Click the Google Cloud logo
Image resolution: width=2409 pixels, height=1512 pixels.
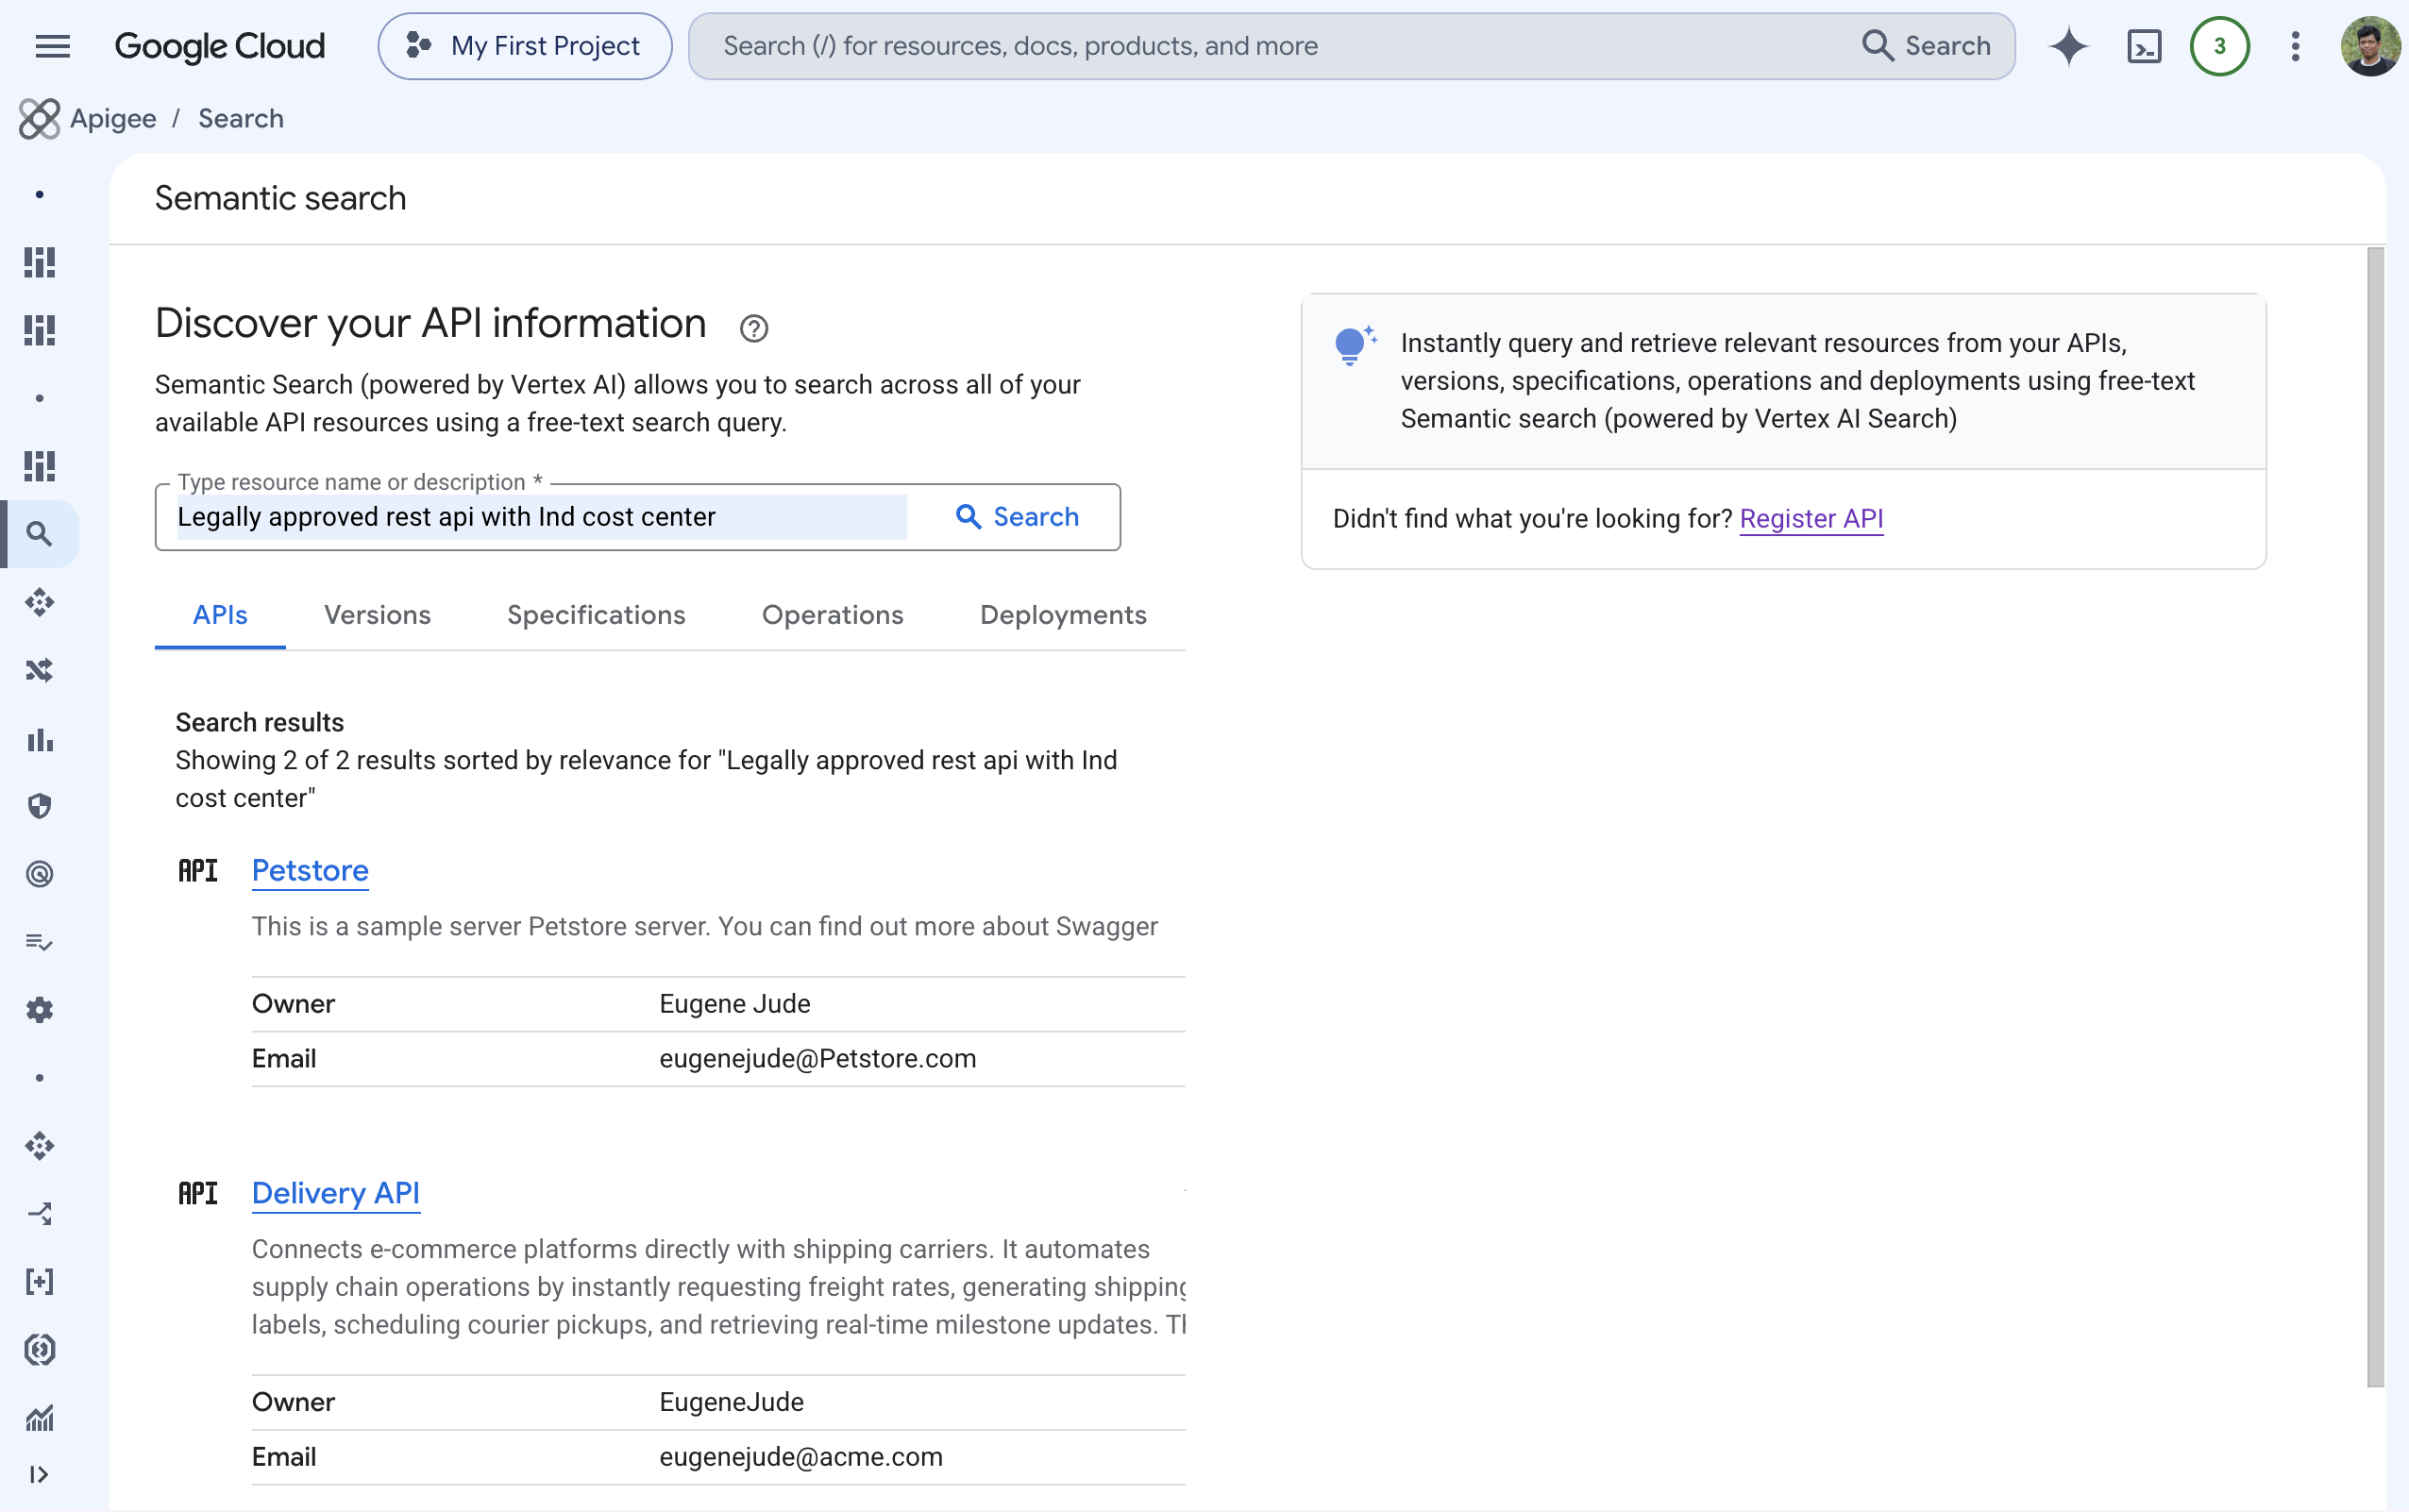tap(220, 46)
